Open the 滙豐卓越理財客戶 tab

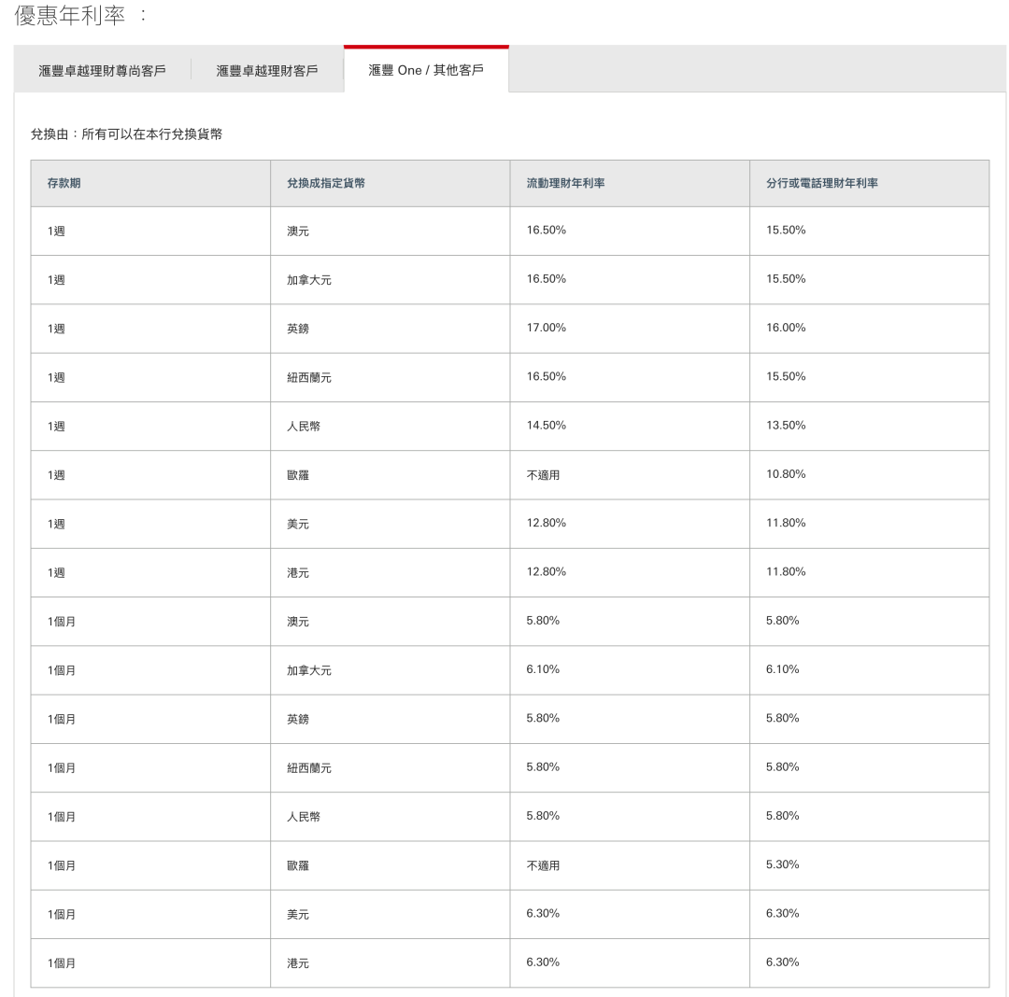pyautogui.click(x=266, y=69)
